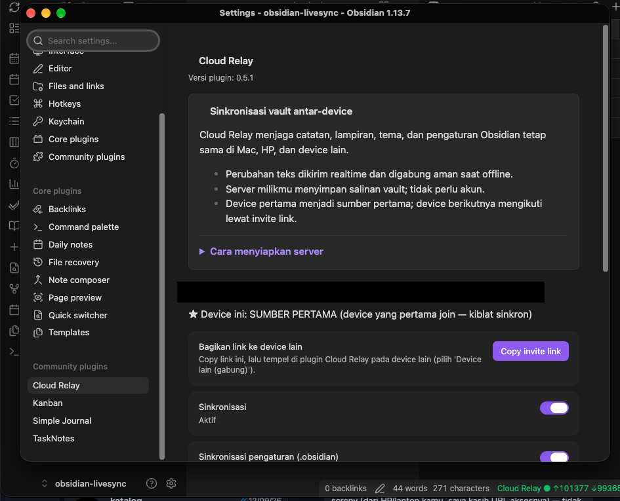This screenshot has width=620, height=501.
Task: Click the Sinkronisasi vault antar-device heading
Action: click(281, 111)
